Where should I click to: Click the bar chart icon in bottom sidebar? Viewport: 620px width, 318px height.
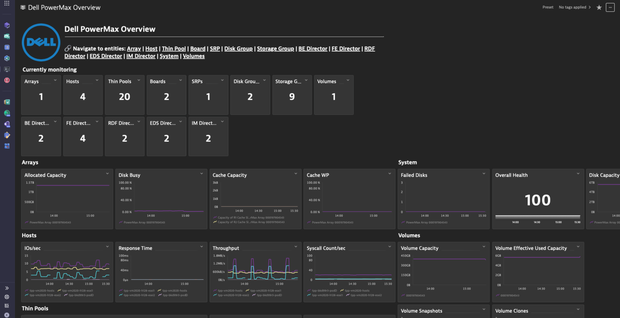click(7, 305)
